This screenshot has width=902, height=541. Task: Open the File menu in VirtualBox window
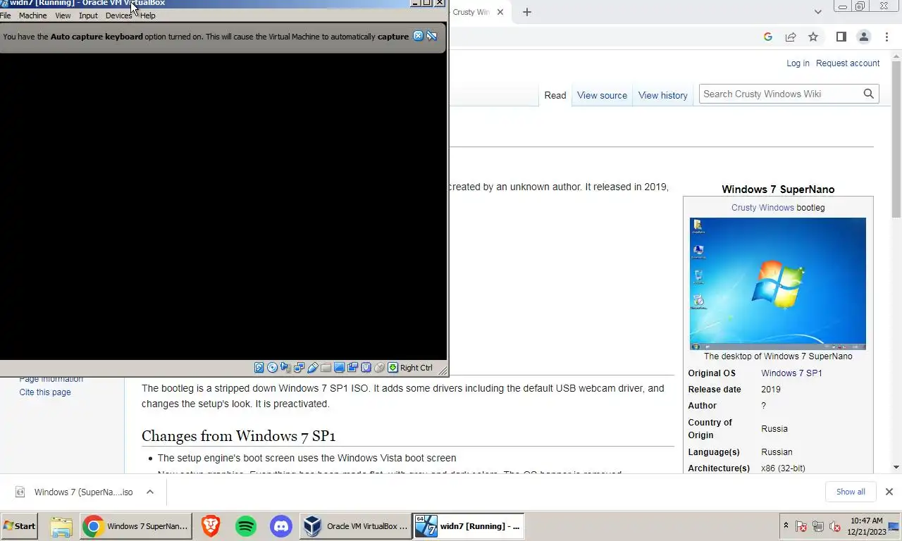pos(6,15)
